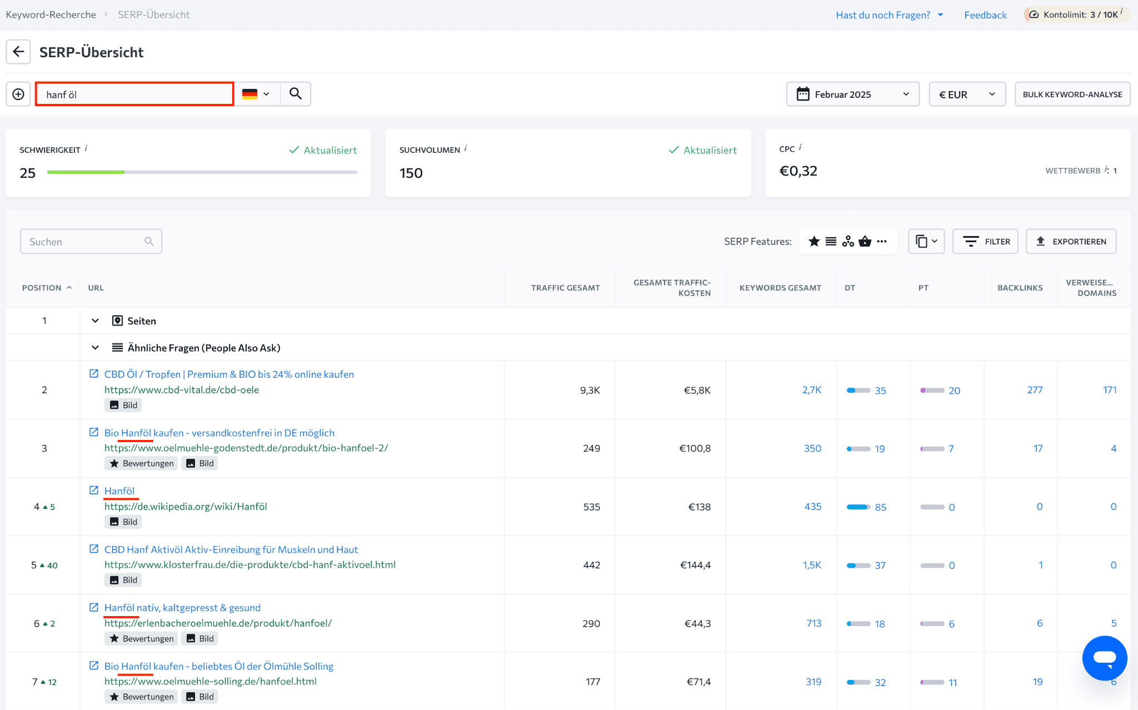Click BULK KEYWORD-ANALYSE button
Image resolution: width=1138 pixels, height=710 pixels.
[x=1072, y=94]
